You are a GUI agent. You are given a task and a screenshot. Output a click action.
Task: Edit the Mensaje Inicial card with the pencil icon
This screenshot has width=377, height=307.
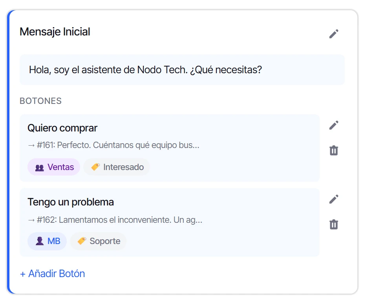[334, 34]
